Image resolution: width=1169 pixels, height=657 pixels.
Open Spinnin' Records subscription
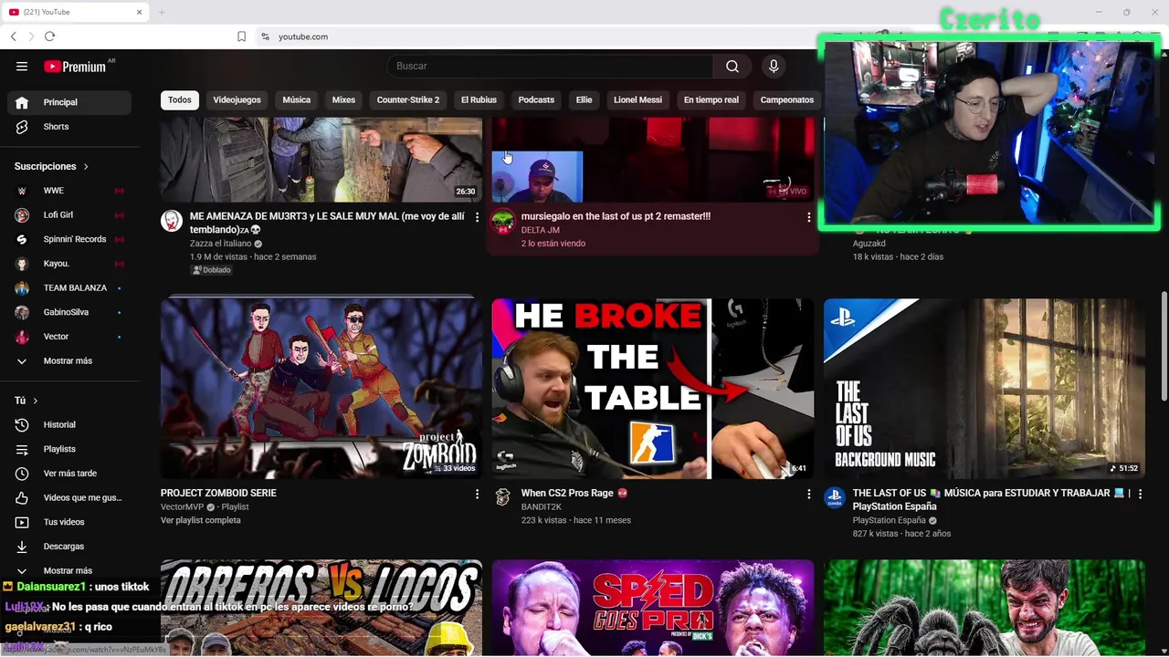69,239
